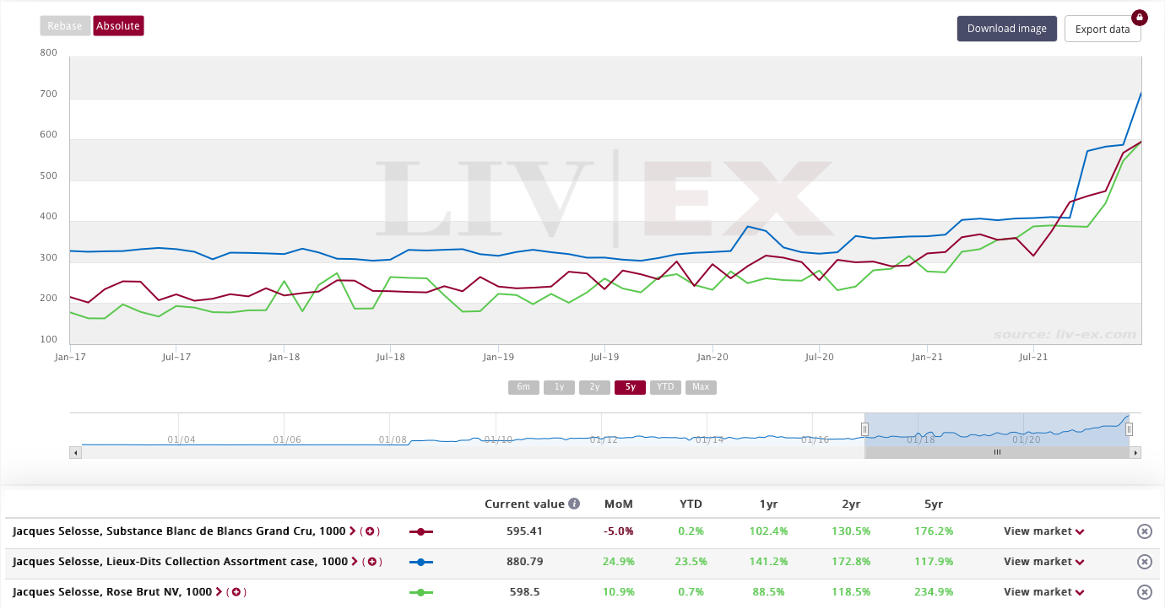Image resolution: width=1165 pixels, height=609 pixels.
Task: Click the 141.2% one-year value
Action: (x=768, y=562)
